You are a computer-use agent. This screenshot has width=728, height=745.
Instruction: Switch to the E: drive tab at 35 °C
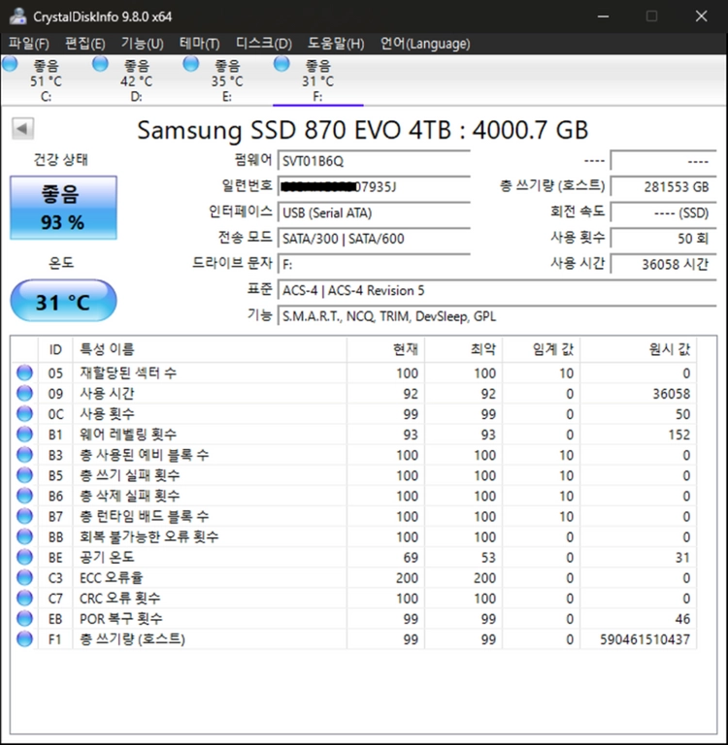227,80
